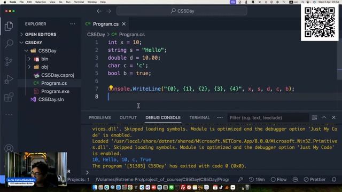342x192 pixels.
Task: Open the Terminal menu in menu bar
Action: 79,2
